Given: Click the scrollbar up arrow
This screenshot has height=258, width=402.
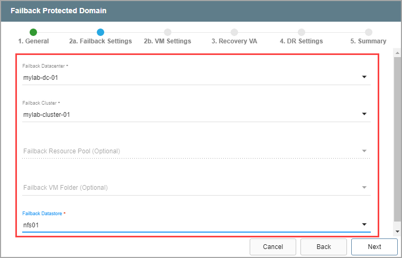Looking at the screenshot, I should pos(397,53).
